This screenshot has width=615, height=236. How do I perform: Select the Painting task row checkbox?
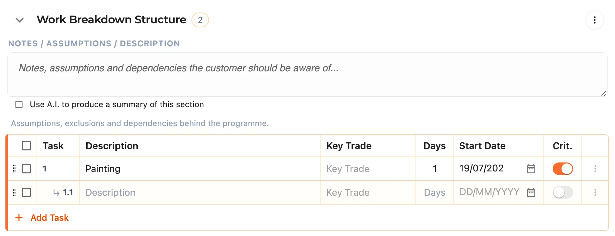26,169
